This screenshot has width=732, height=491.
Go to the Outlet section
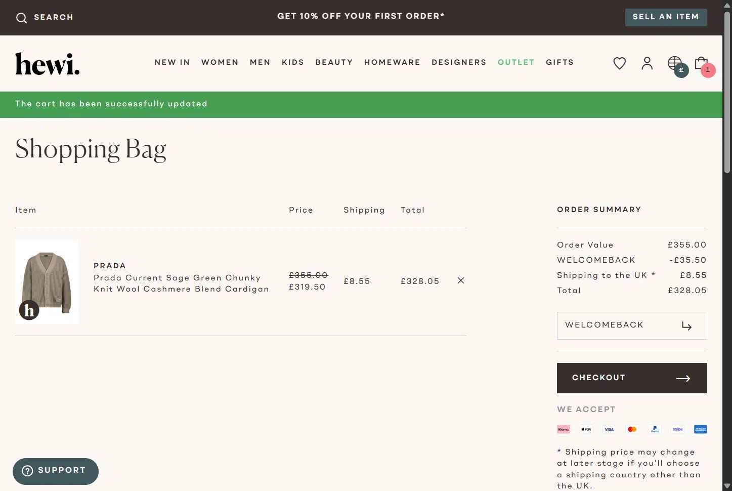[516, 62]
